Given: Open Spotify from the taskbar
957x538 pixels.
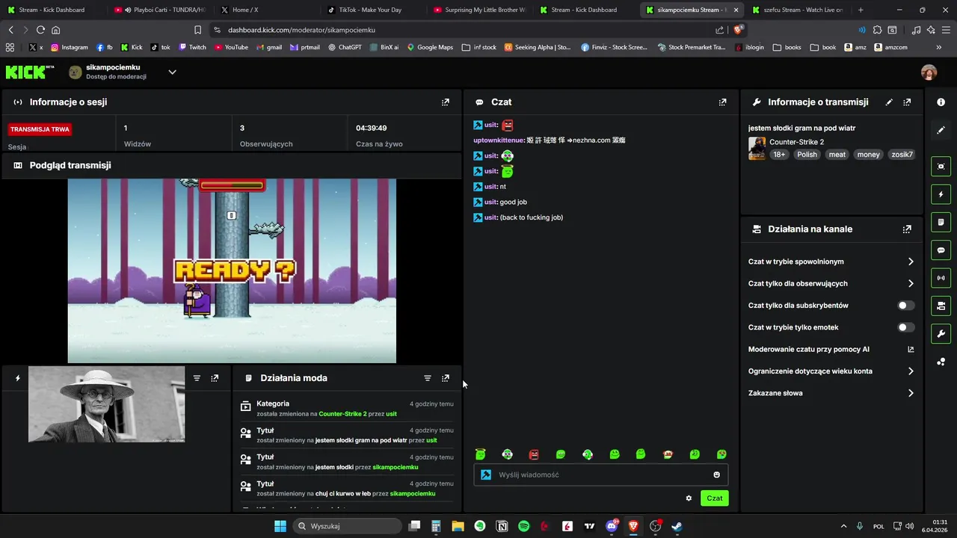Looking at the screenshot, I should [x=523, y=526].
